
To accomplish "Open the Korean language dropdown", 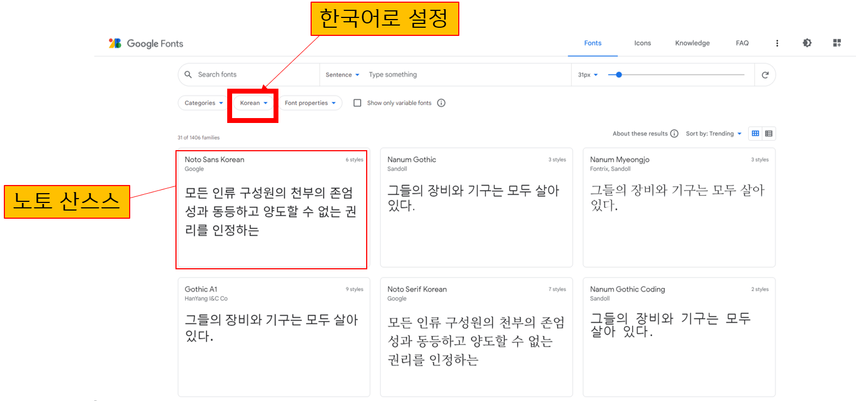I will click(254, 103).
